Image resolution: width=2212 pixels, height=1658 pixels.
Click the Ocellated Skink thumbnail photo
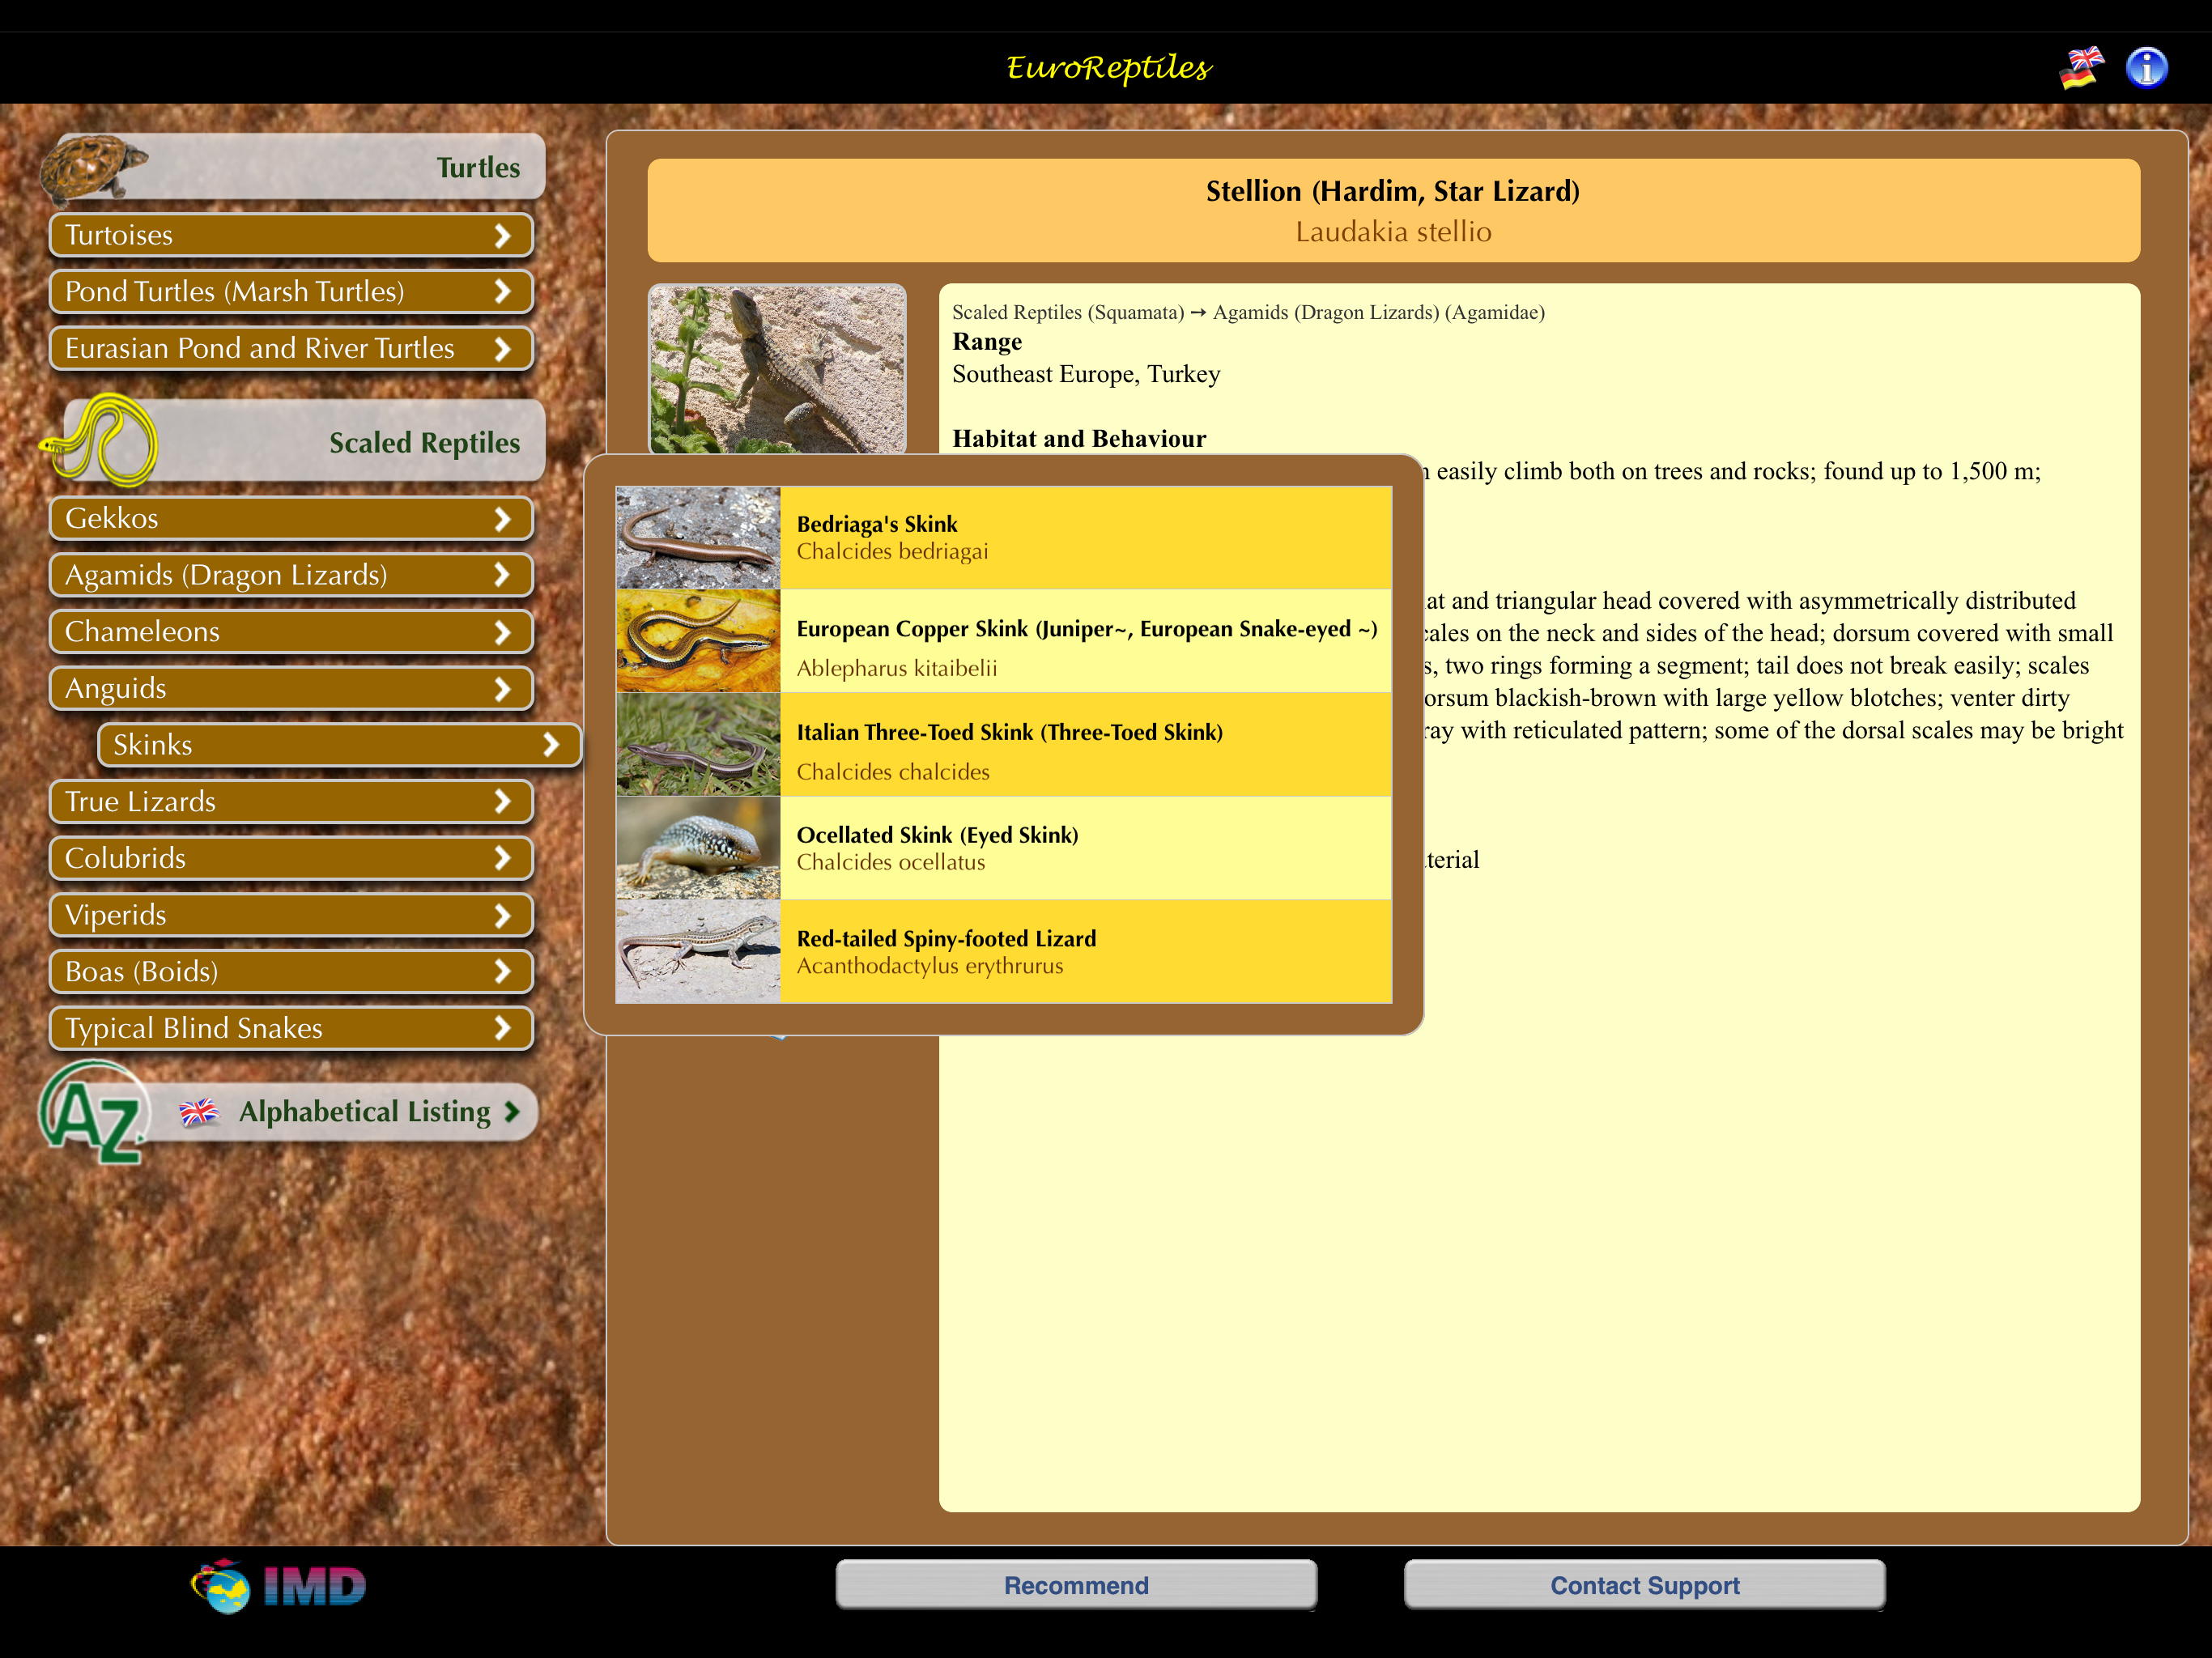coord(698,848)
